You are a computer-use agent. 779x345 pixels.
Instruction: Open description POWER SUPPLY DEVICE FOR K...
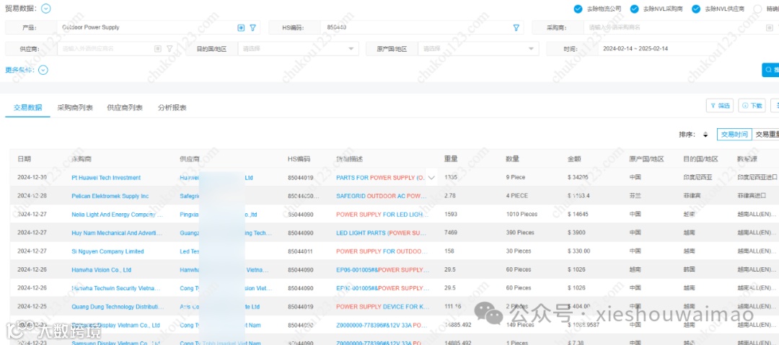point(382,307)
